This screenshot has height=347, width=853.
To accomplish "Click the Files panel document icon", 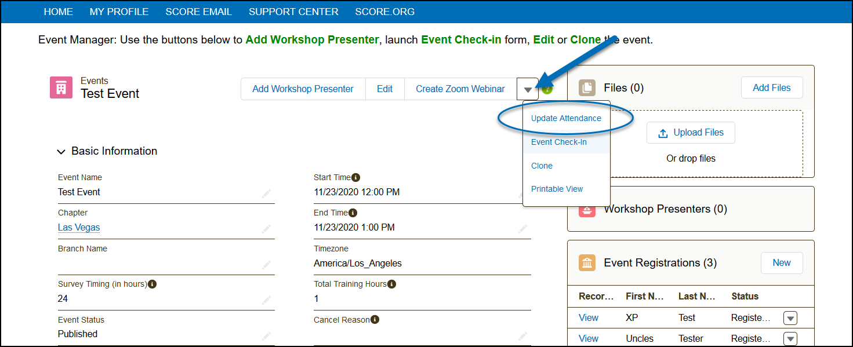I will pyautogui.click(x=587, y=88).
